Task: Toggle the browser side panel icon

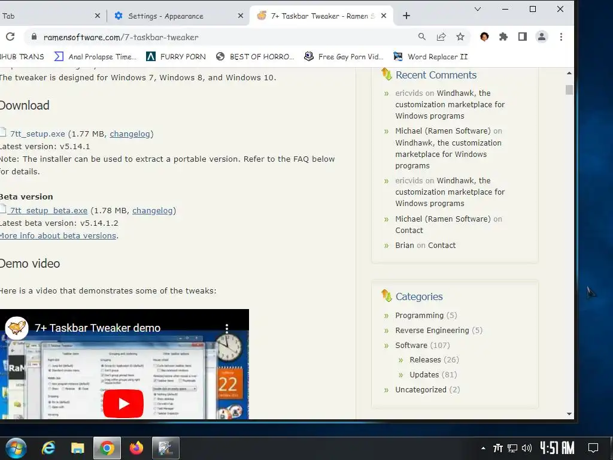Action: click(x=522, y=37)
